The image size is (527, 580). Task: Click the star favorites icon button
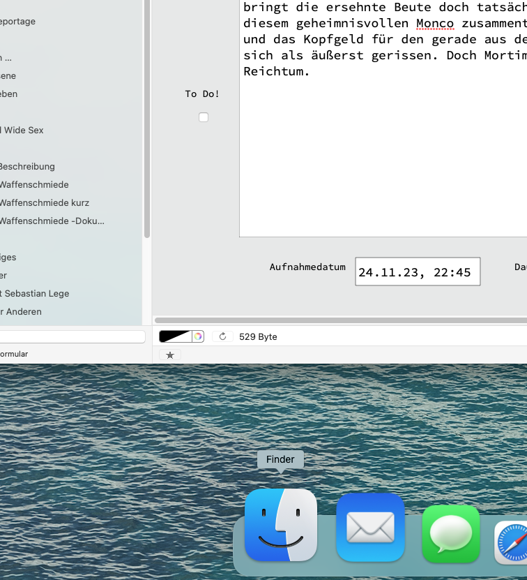(x=170, y=355)
